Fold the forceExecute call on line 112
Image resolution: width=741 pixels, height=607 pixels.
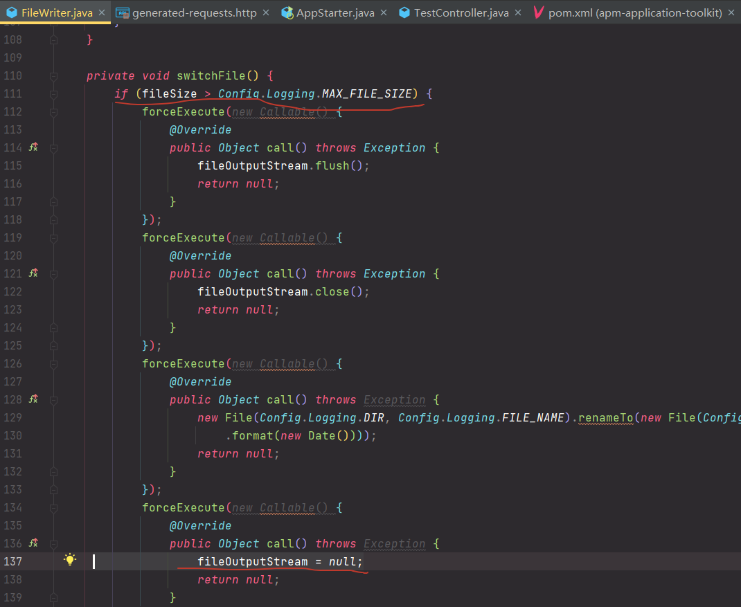tap(53, 112)
